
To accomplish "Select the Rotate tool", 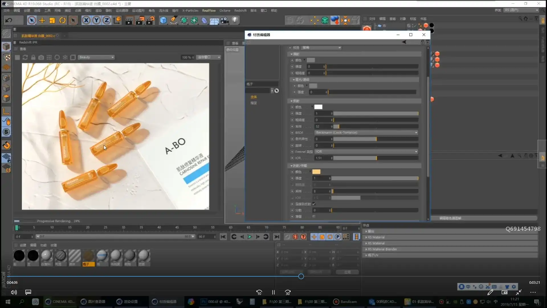I will (62, 20).
